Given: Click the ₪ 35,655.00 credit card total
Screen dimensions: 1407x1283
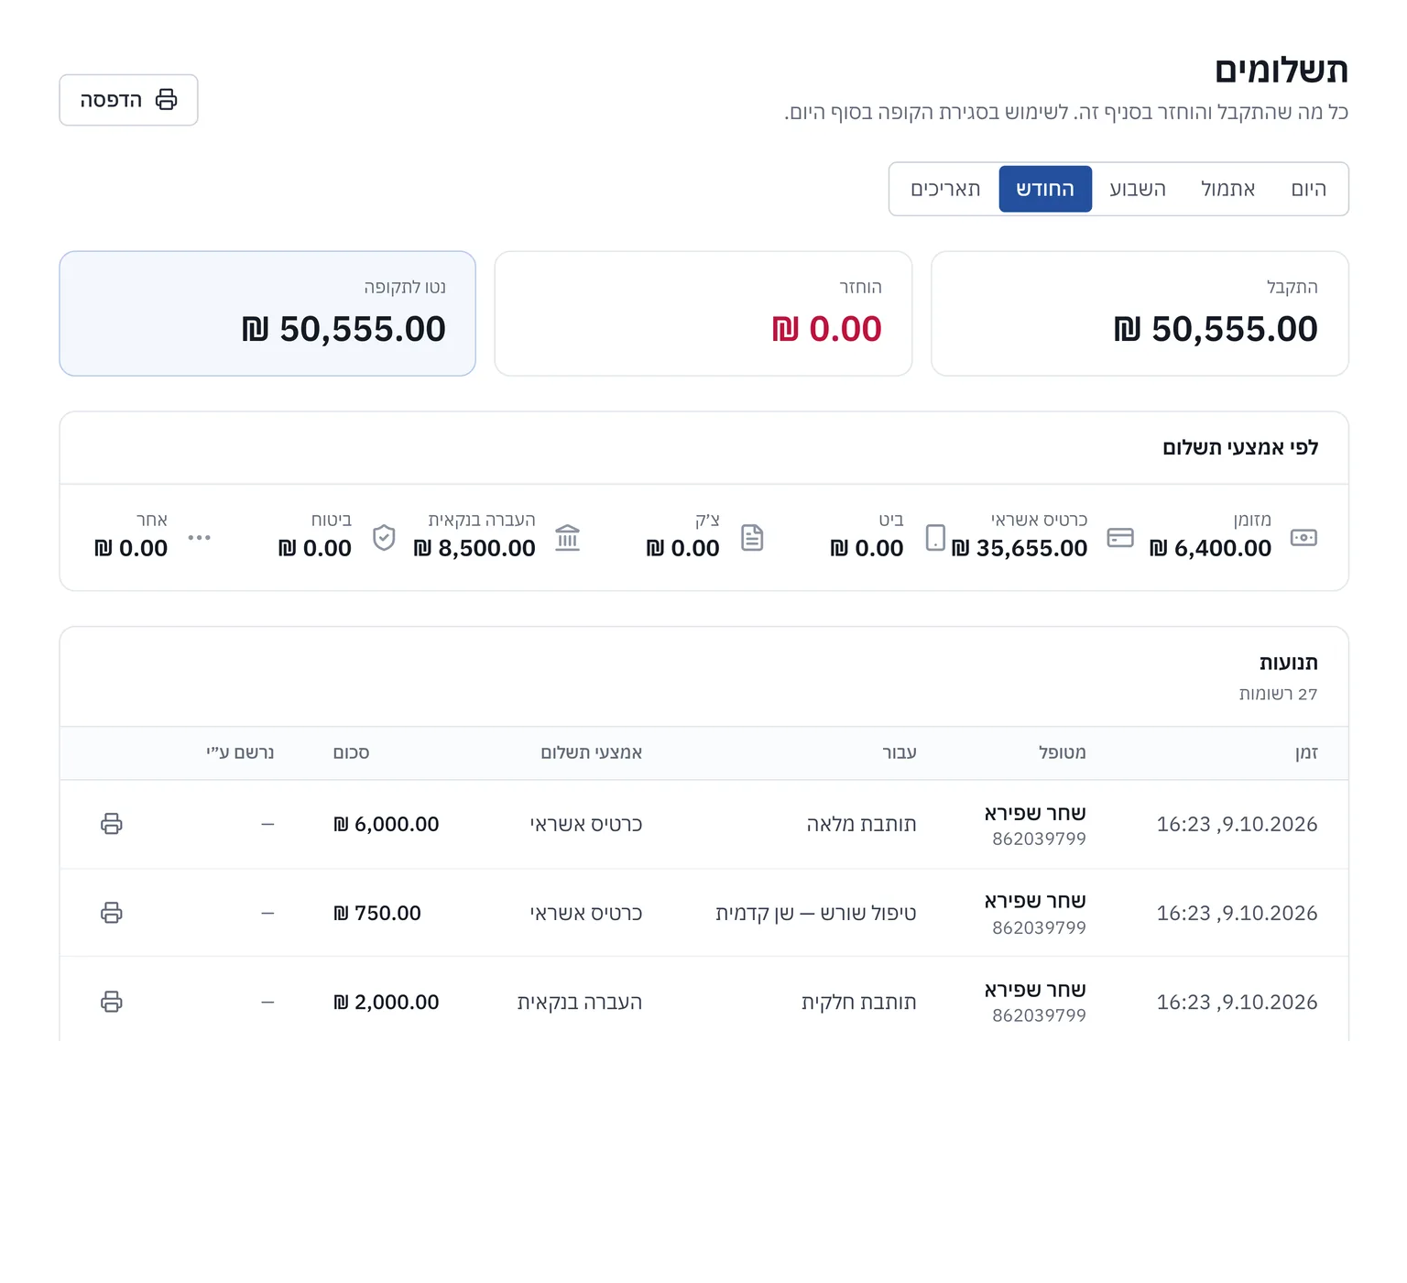Looking at the screenshot, I should [x=1020, y=548].
